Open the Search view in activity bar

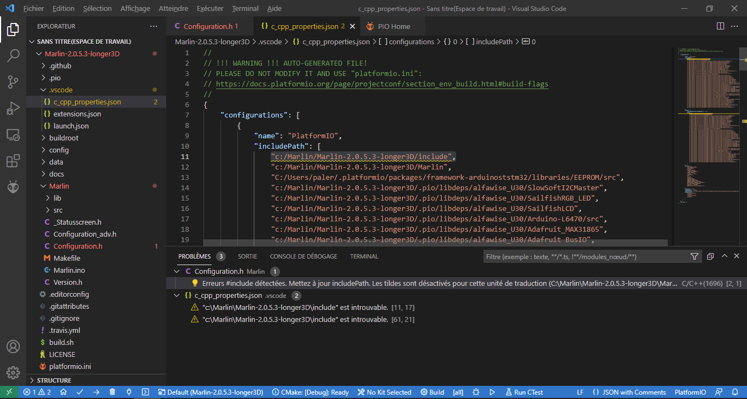(13, 56)
